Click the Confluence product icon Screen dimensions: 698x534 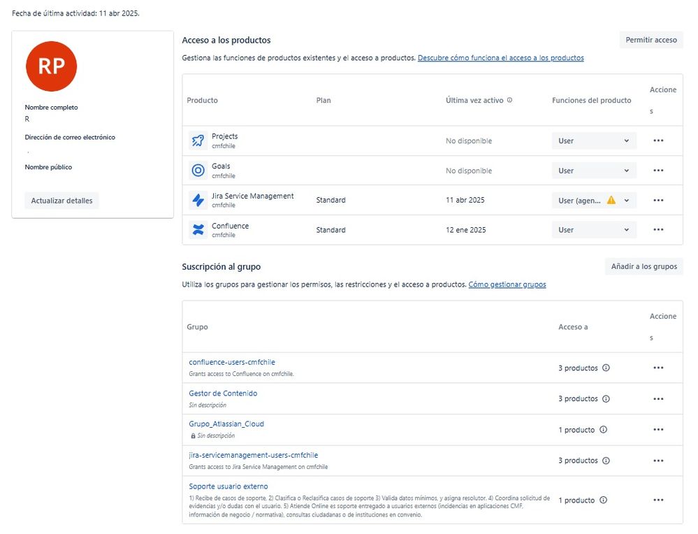198,230
